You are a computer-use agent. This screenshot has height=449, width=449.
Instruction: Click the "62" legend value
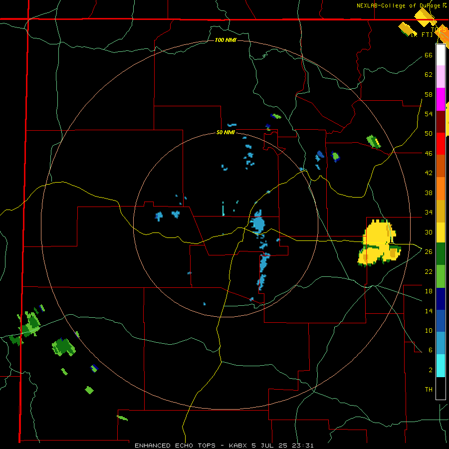(429, 74)
